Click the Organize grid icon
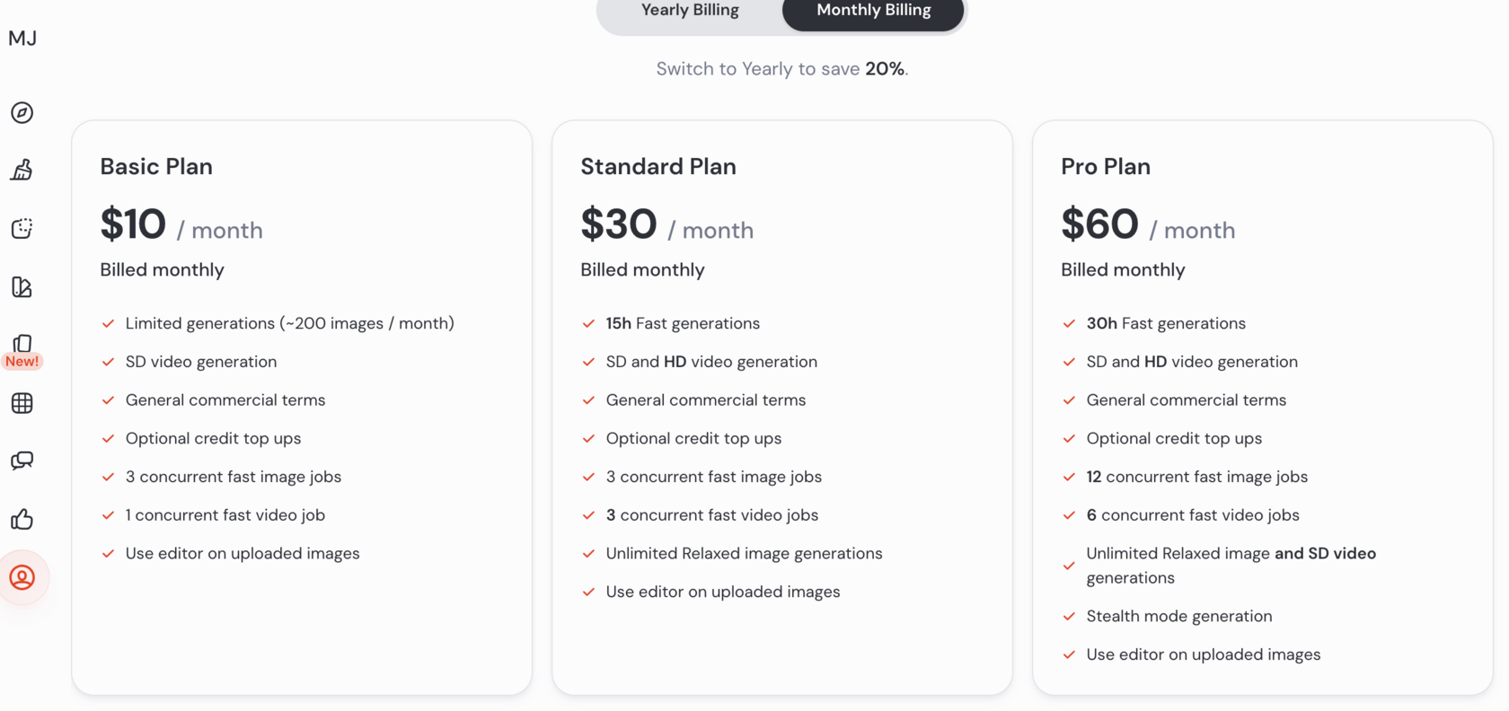 coord(22,403)
